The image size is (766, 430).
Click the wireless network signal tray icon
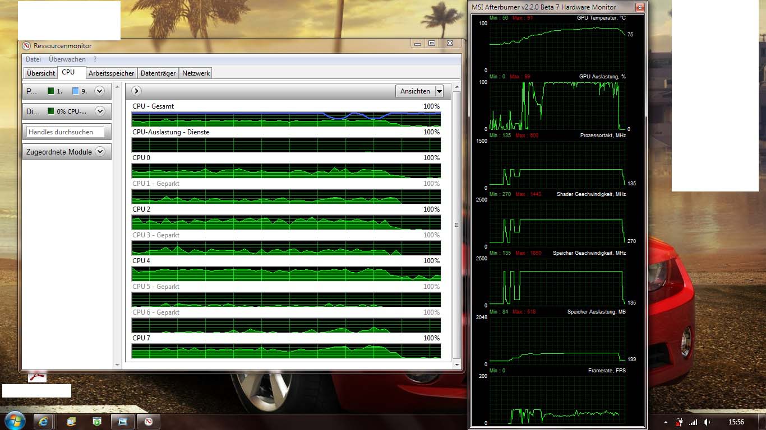pos(693,422)
